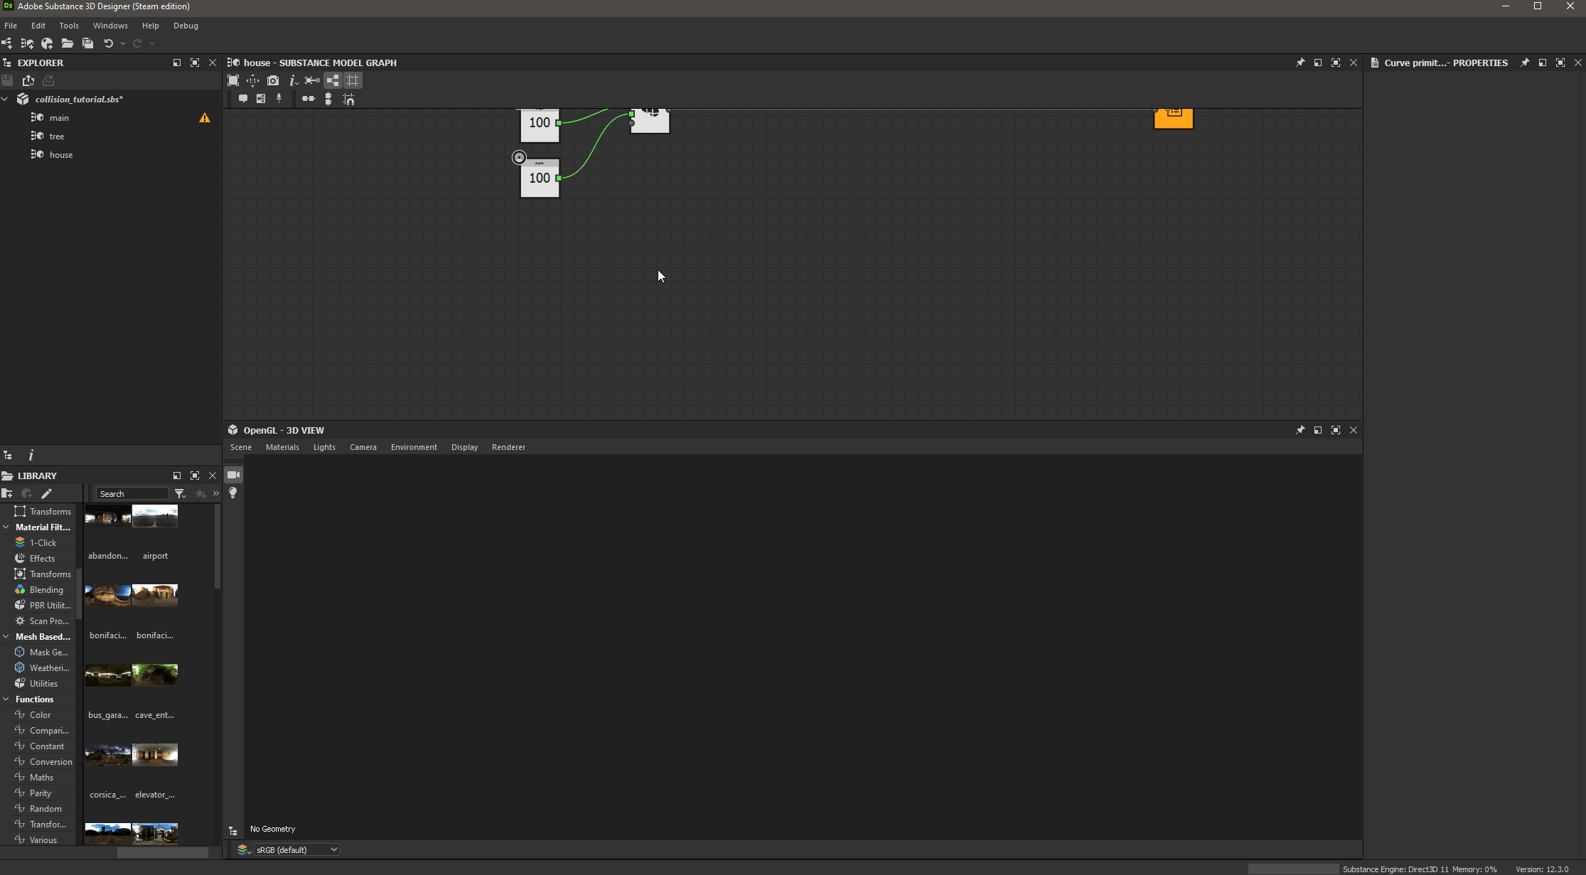Open the Library filter icon

pos(181,493)
